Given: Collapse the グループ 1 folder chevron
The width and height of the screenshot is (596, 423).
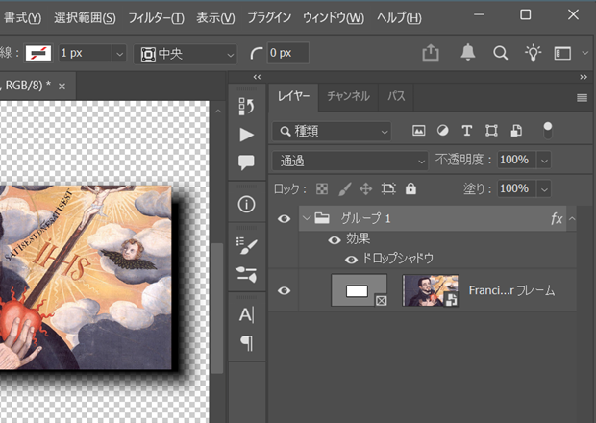Looking at the screenshot, I should click(307, 219).
